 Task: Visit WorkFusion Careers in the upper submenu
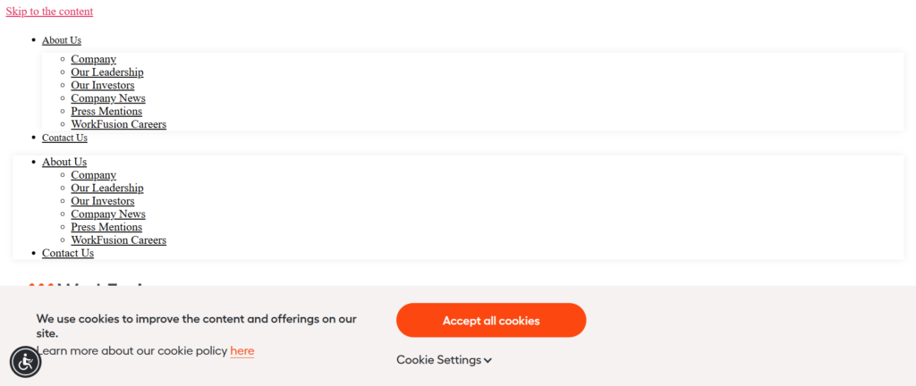(119, 124)
